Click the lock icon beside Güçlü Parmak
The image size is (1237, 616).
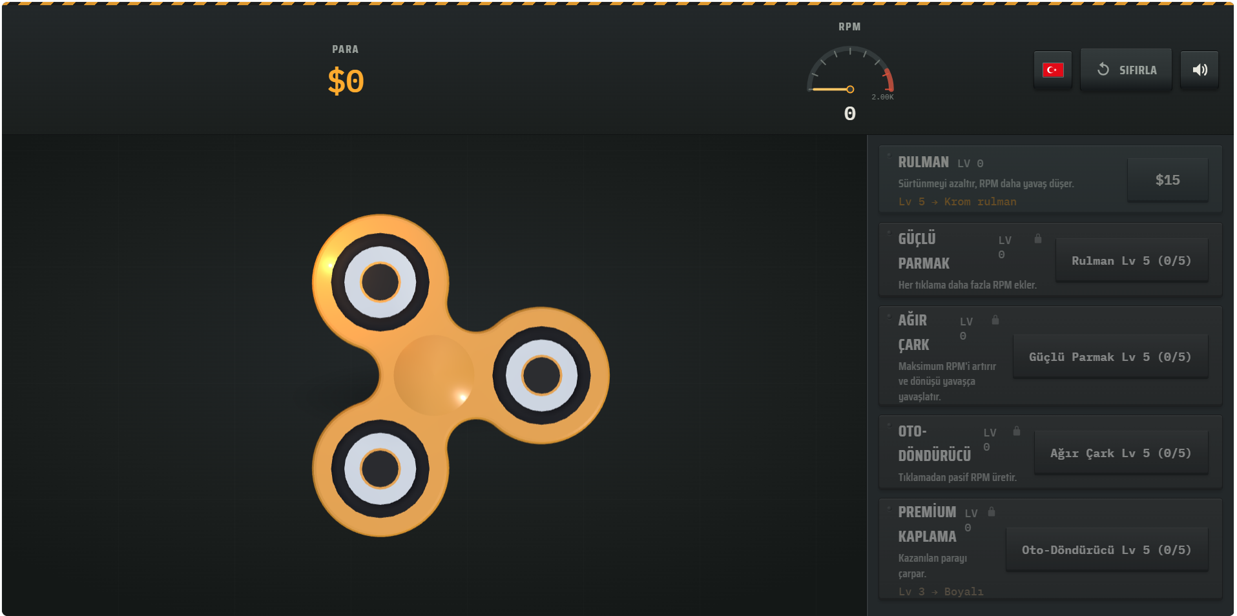(1038, 239)
